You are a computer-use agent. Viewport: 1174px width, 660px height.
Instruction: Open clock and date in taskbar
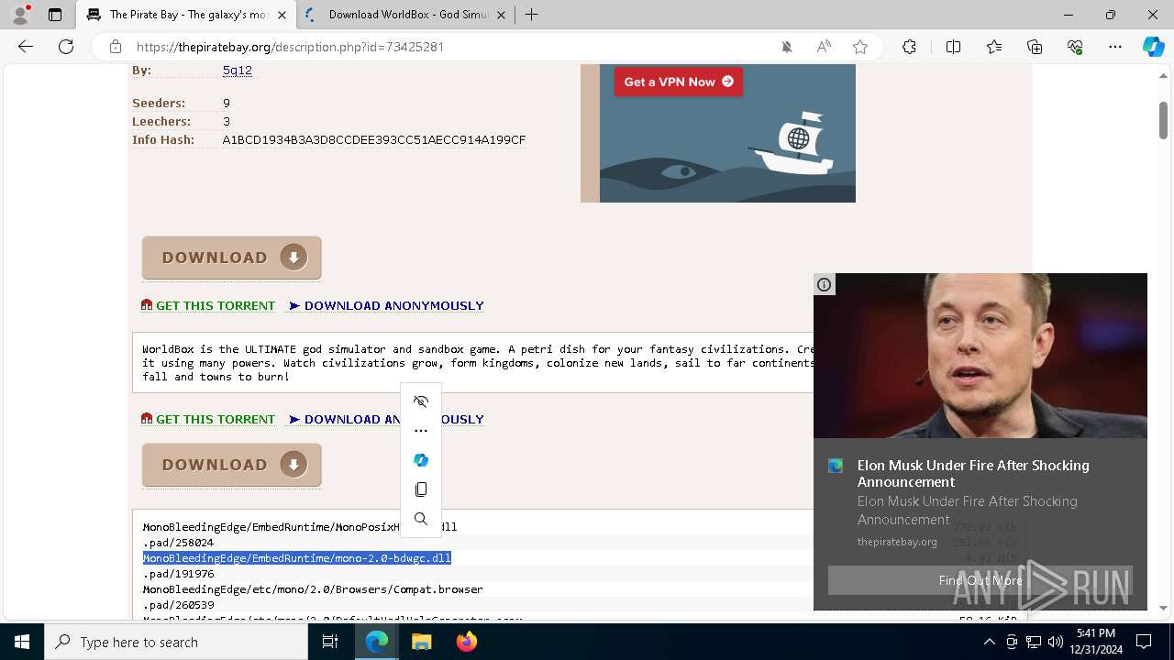pyautogui.click(x=1095, y=643)
